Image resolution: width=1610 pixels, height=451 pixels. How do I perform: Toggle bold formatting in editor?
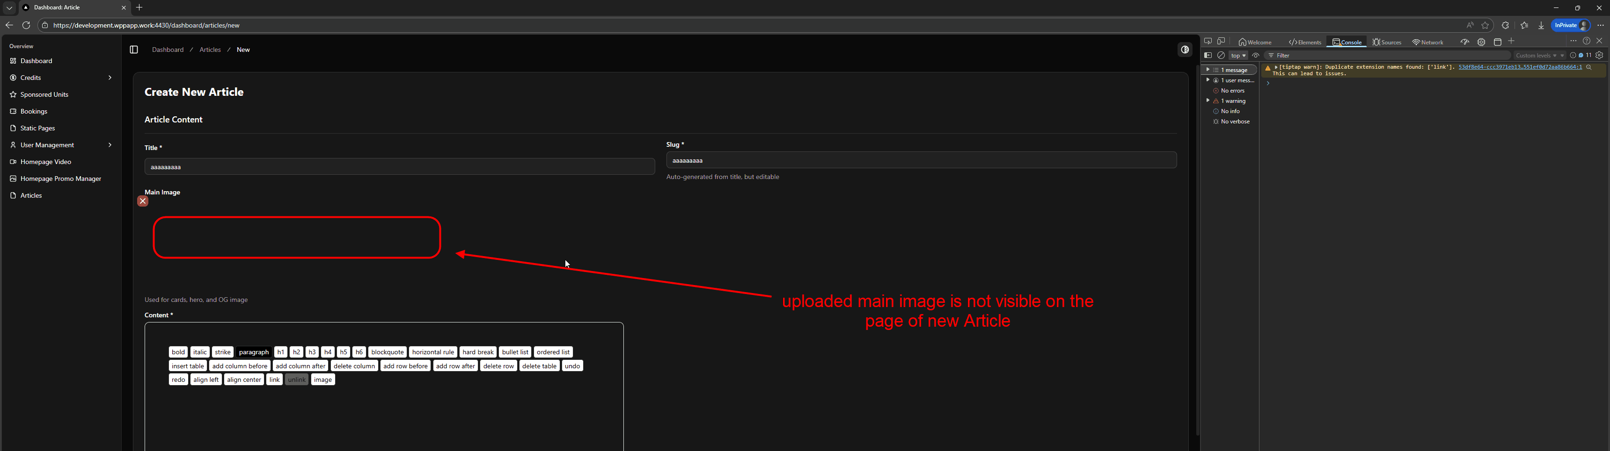pyautogui.click(x=178, y=352)
